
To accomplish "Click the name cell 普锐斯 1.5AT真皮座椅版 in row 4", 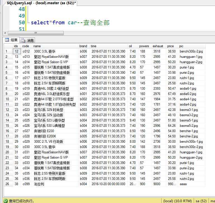I will [x=55, y=67].
